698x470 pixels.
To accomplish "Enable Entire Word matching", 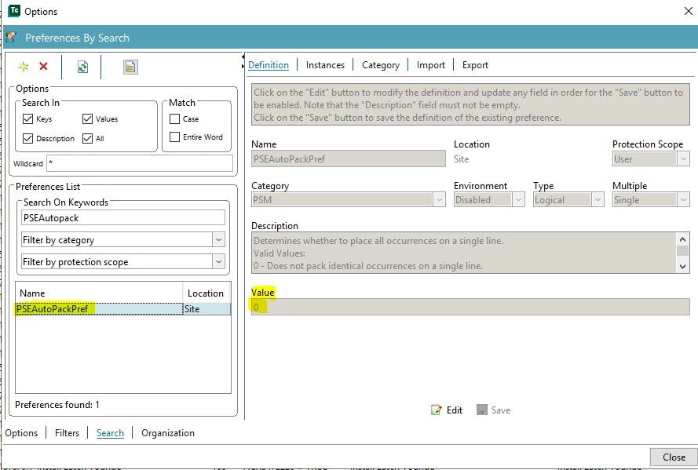I will 174,137.
